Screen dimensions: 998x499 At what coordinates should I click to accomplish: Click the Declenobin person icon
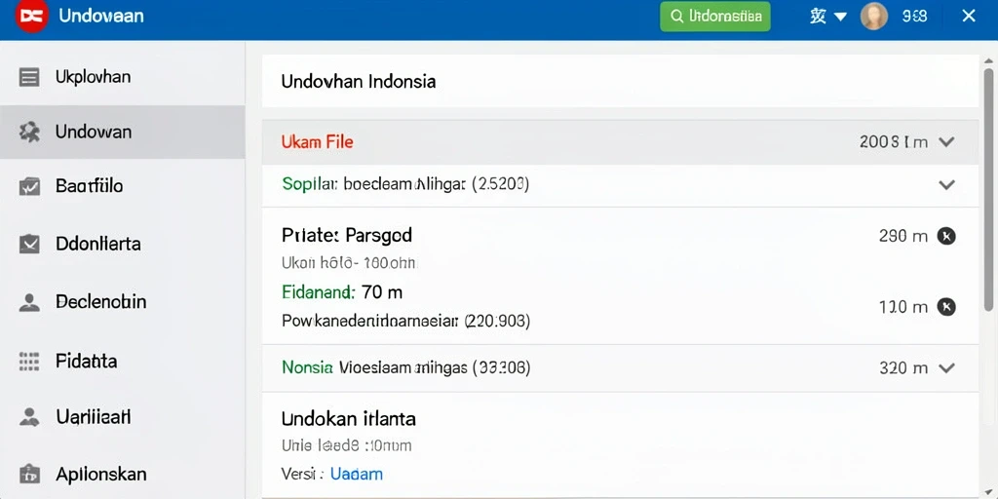(29, 302)
